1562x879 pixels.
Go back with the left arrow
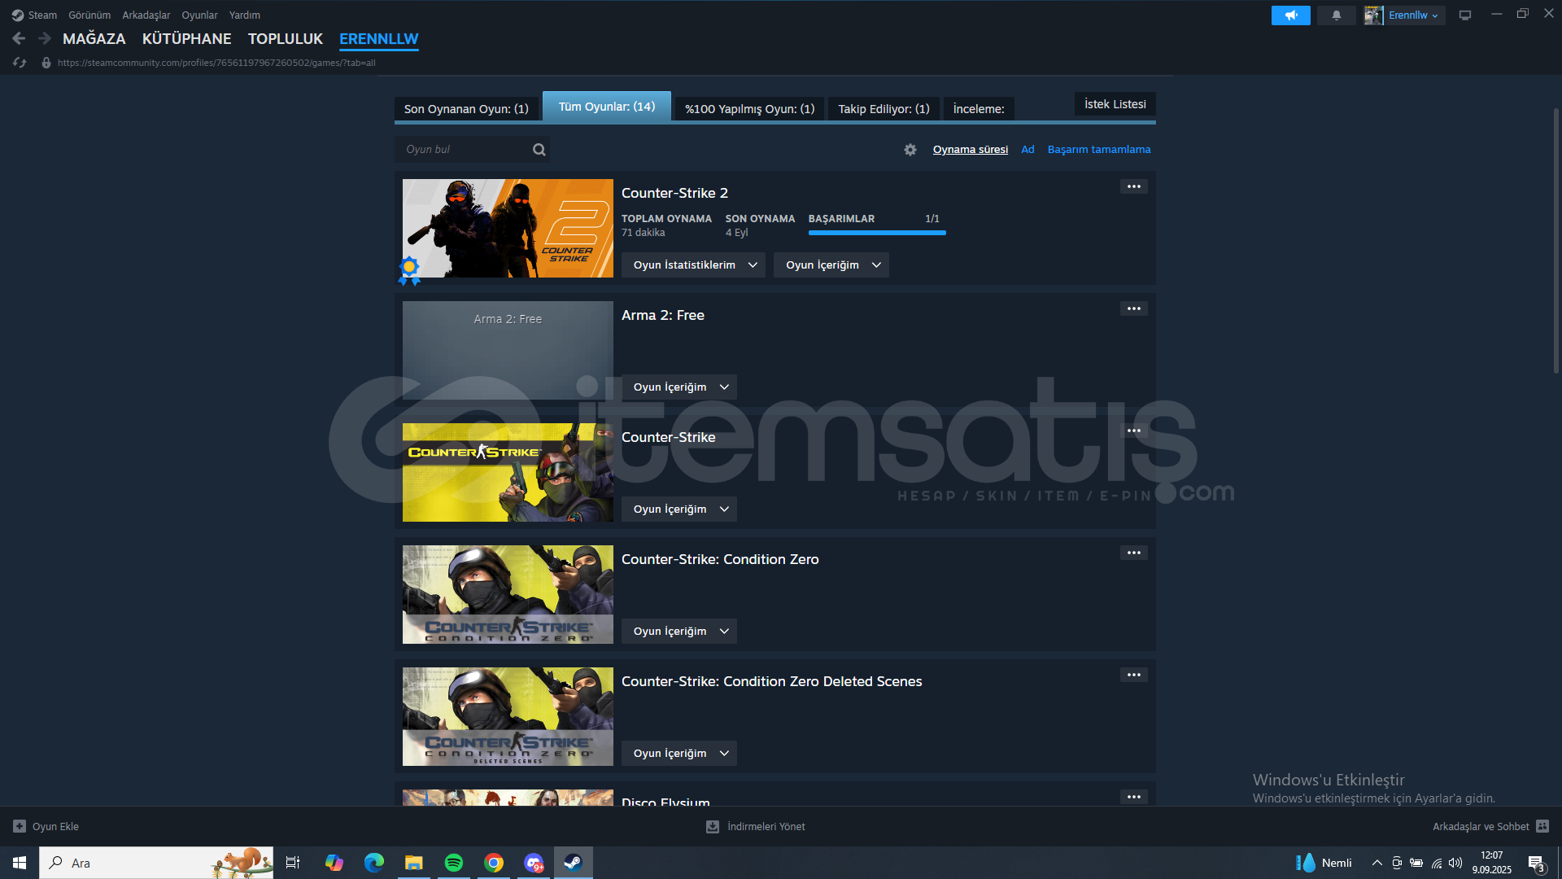(x=19, y=38)
